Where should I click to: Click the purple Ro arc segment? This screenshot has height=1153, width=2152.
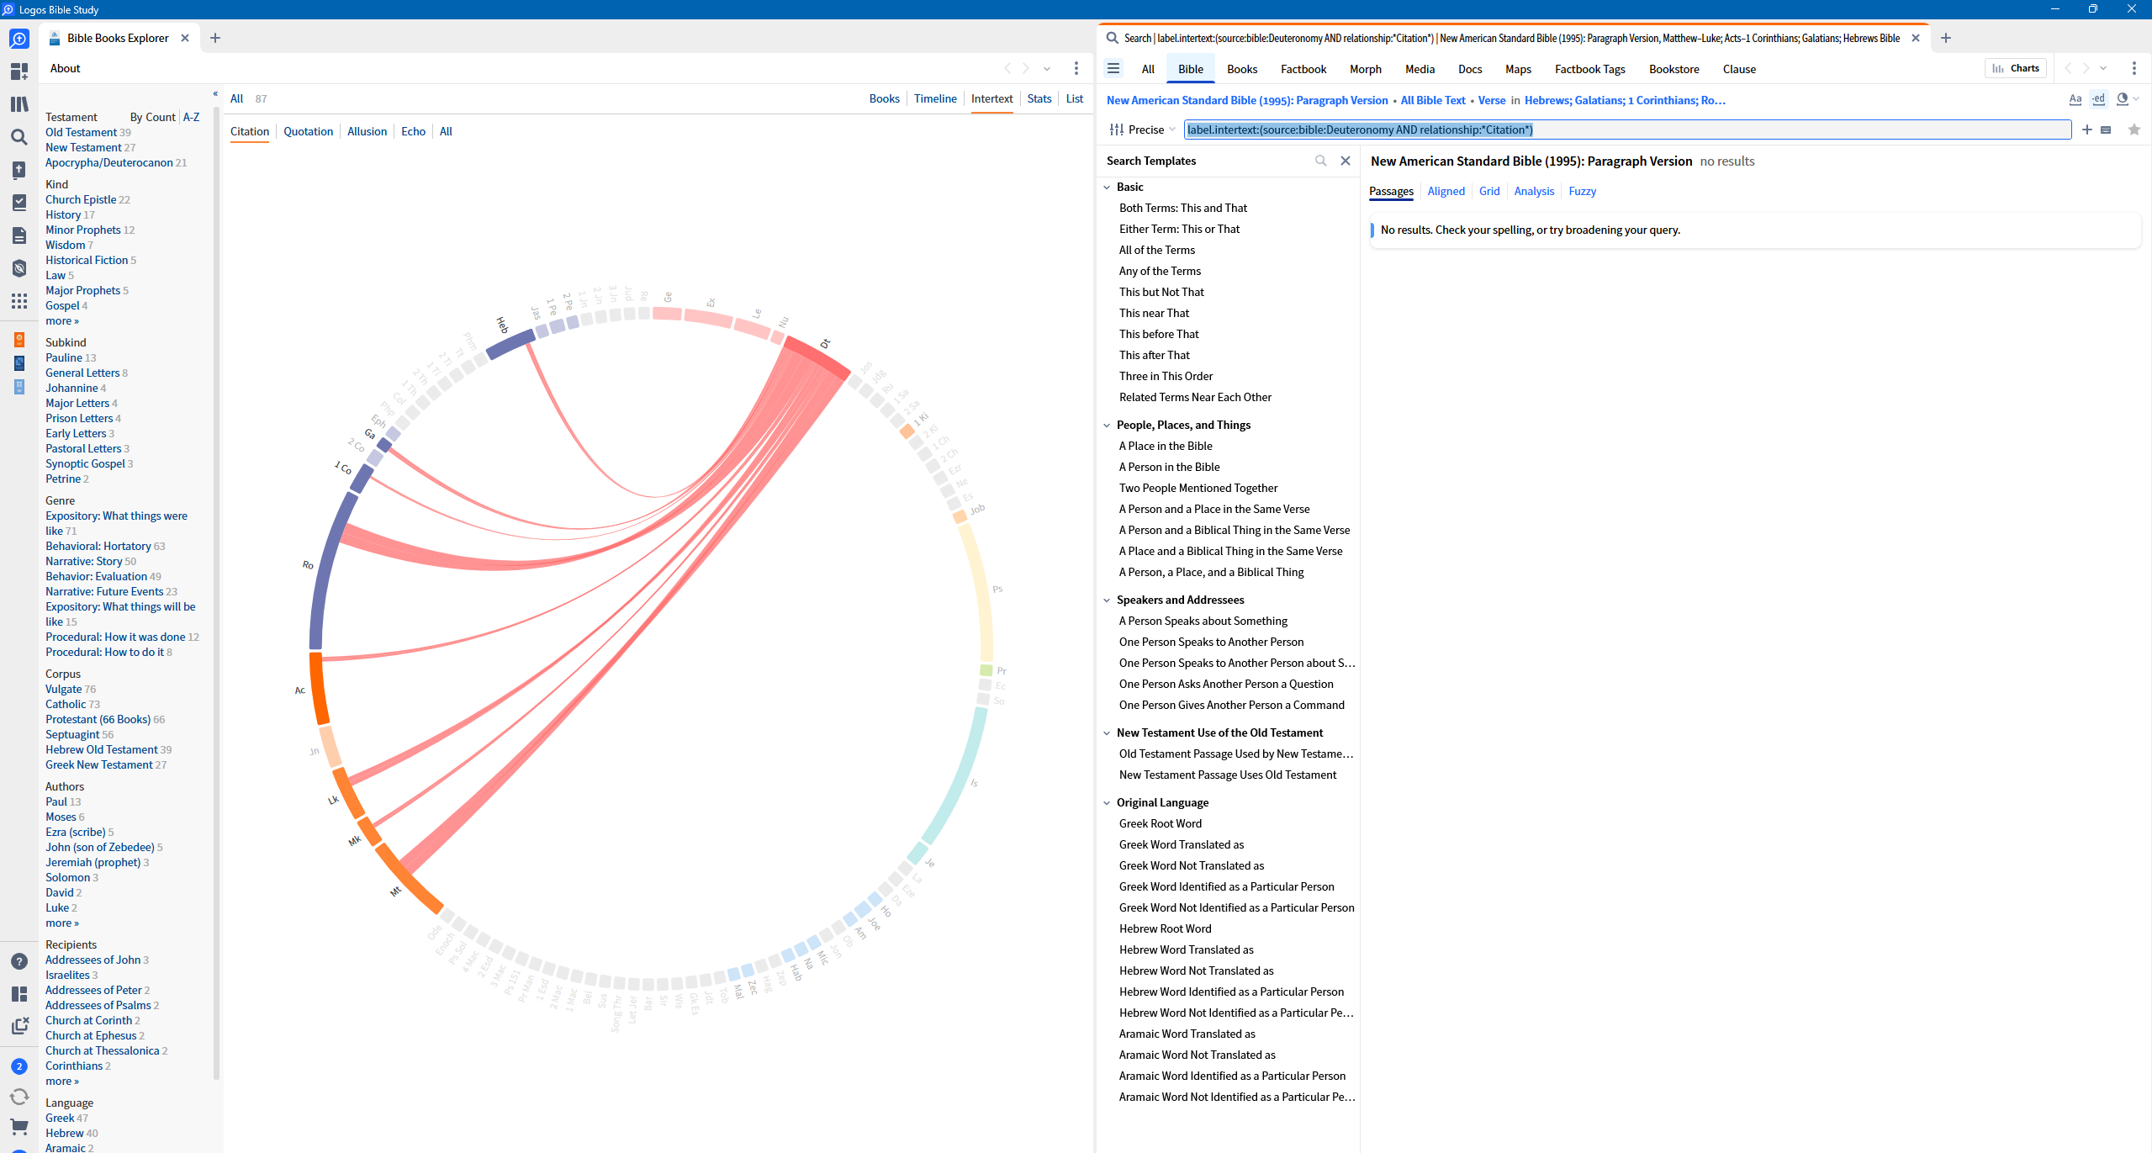pos(330,572)
